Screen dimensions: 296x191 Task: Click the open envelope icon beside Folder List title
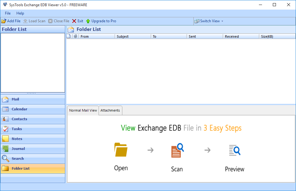coord(71,29)
